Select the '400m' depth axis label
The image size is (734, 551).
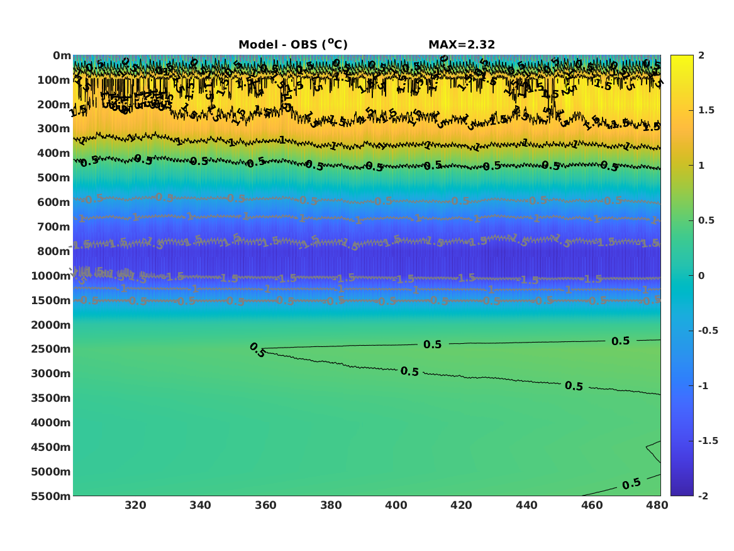pos(54,153)
